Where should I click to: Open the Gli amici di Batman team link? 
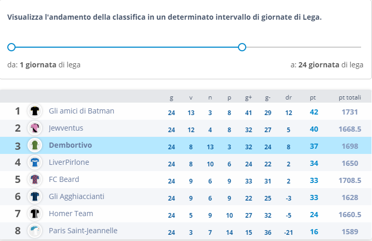tap(82, 111)
